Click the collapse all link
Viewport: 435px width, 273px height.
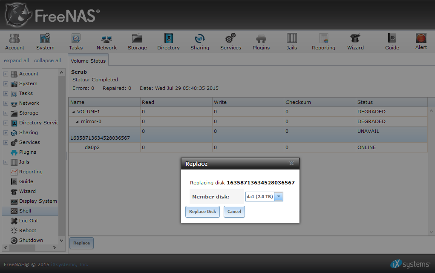click(x=47, y=60)
